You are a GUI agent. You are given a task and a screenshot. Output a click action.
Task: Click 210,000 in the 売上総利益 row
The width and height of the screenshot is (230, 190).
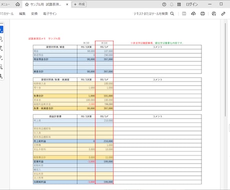(x=108, y=141)
